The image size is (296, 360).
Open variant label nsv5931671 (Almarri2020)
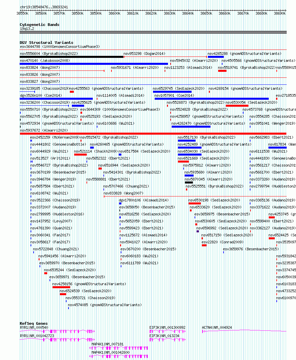(x=135, y=67)
